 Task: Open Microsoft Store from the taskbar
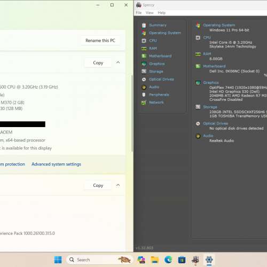(182, 260)
